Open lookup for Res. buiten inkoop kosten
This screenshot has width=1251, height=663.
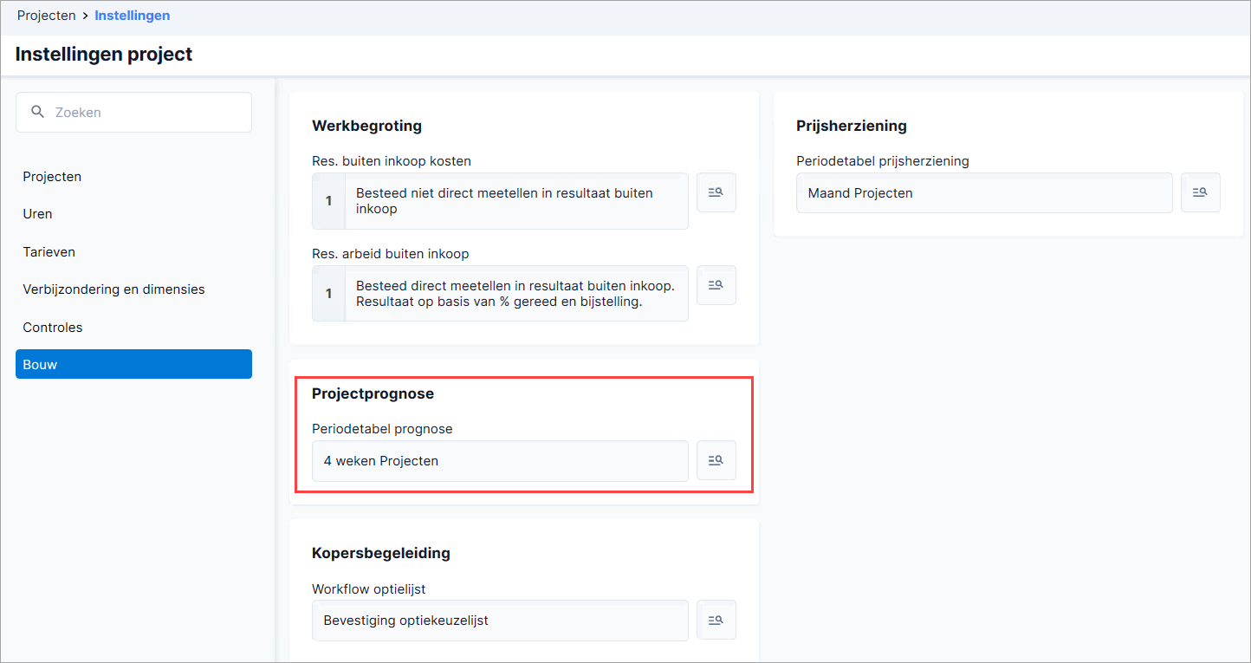[716, 192]
